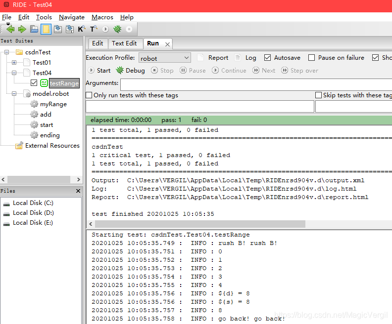The height and width of the screenshot is (324, 392).
Task: Open Local Disk (C:)
Action: [33, 203]
